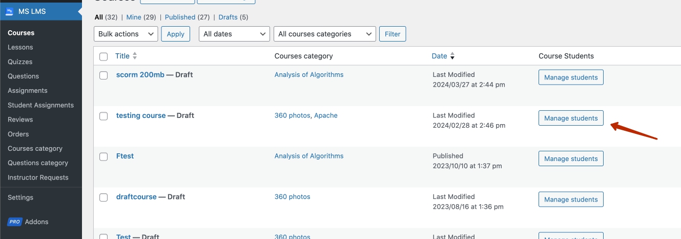
Task: Tick the checkbox beside Ftest
Action: [104, 156]
